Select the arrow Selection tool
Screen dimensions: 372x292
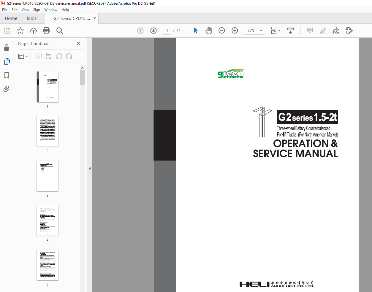[196, 31]
